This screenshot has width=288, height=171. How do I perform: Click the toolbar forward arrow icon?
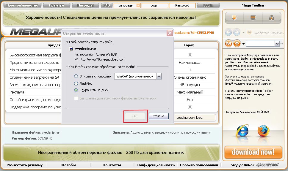tap(237, 32)
